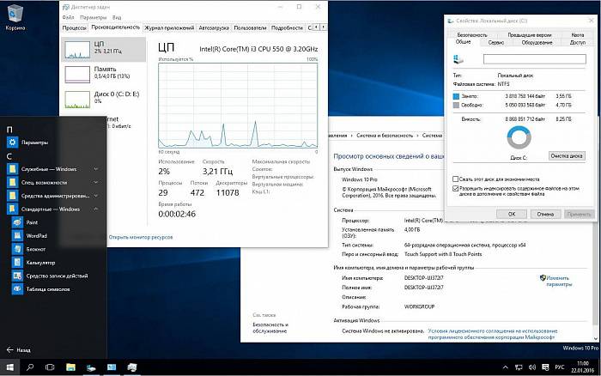Open Таблица символов in Start menu
The image size is (601, 376).
[47, 288]
